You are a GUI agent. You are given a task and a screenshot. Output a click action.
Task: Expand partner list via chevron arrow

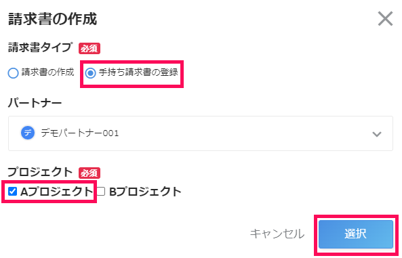click(x=377, y=134)
